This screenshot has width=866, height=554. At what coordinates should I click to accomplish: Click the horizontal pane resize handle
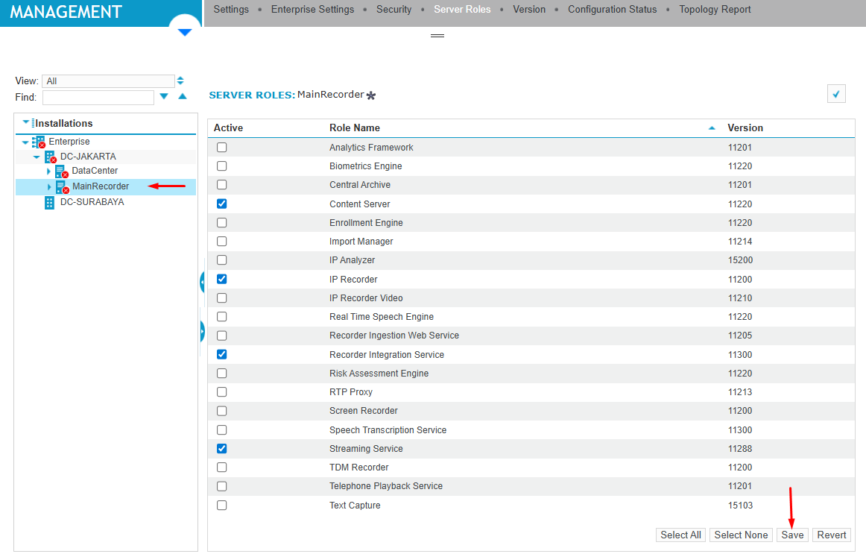[437, 36]
